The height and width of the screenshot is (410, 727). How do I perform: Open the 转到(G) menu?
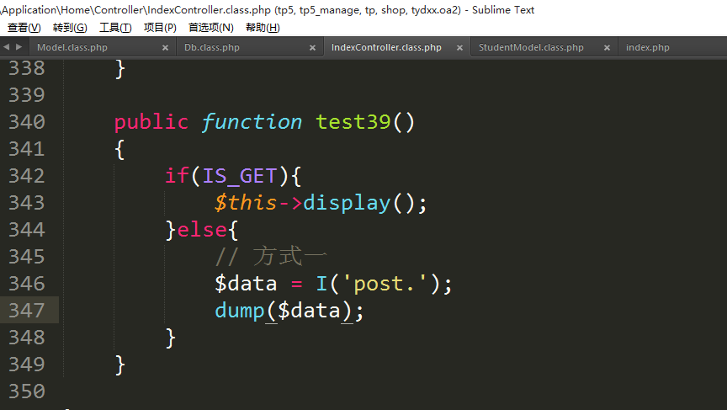[x=70, y=28]
